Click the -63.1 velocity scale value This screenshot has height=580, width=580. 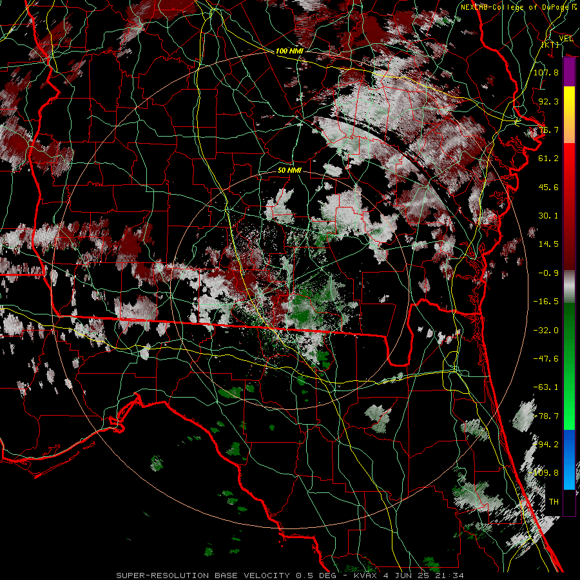tap(546, 387)
